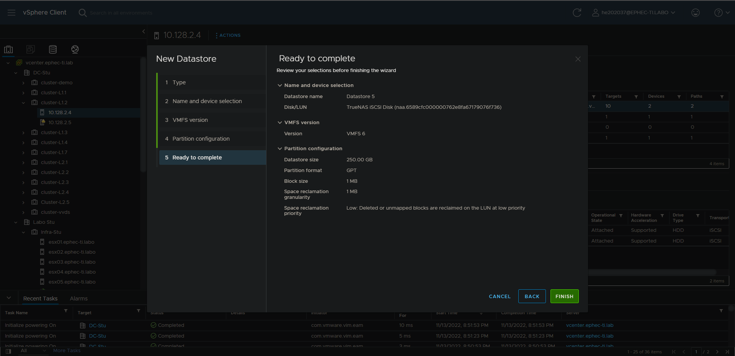Switch to Storage inventory view
The width and height of the screenshot is (735, 356).
point(53,49)
